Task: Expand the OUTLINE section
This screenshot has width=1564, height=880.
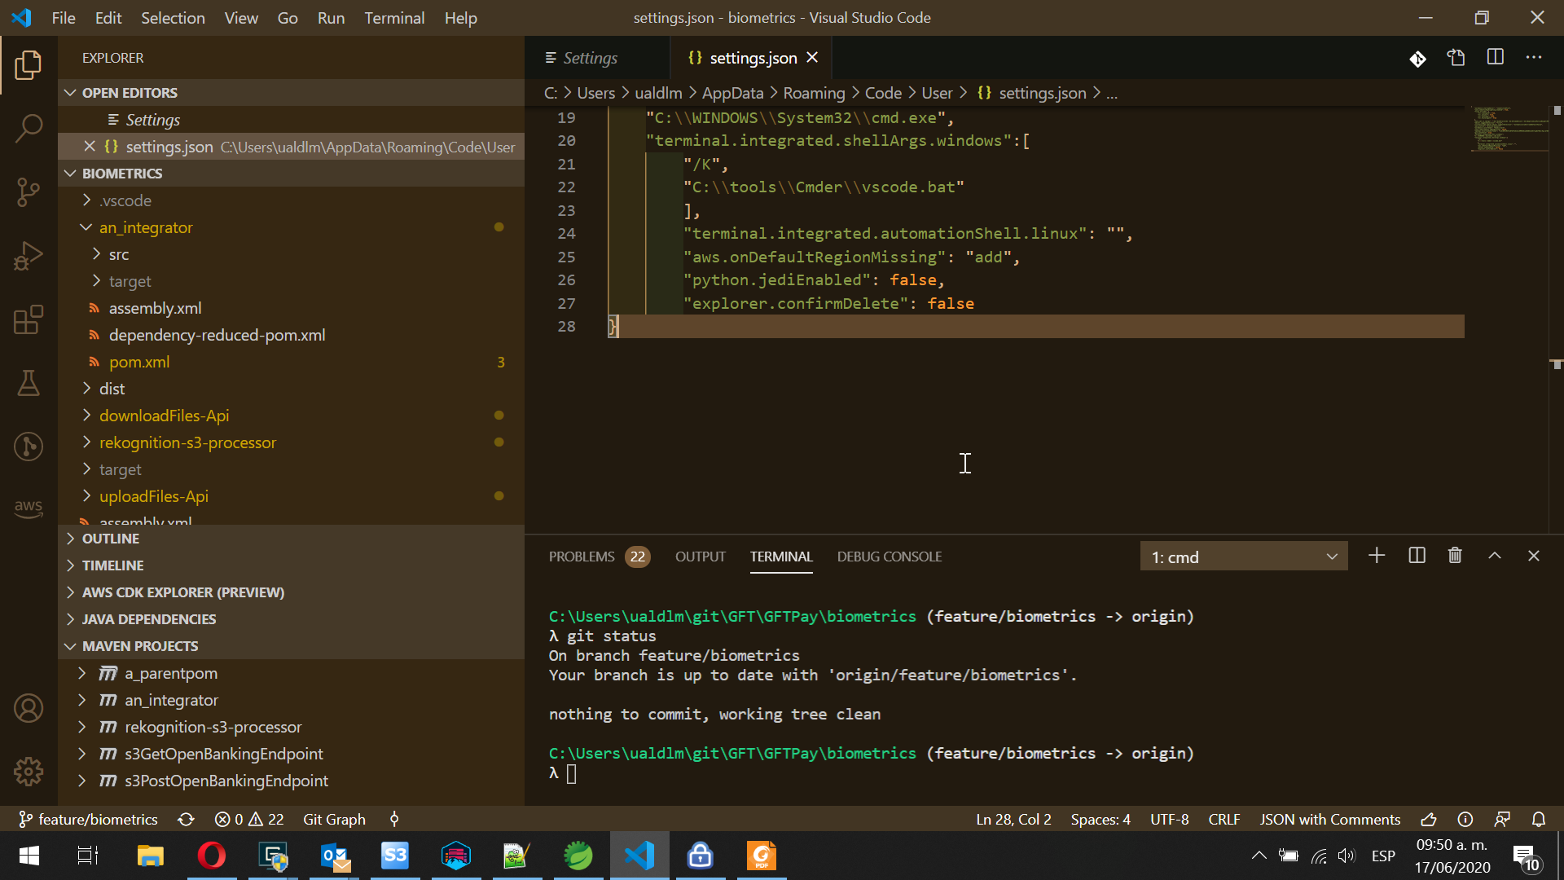Action: point(111,539)
